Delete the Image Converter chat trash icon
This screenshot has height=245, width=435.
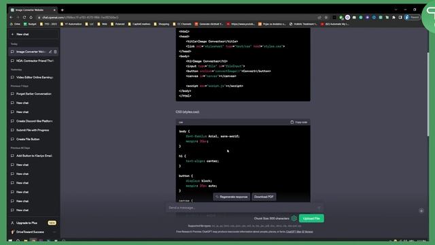coord(55,52)
